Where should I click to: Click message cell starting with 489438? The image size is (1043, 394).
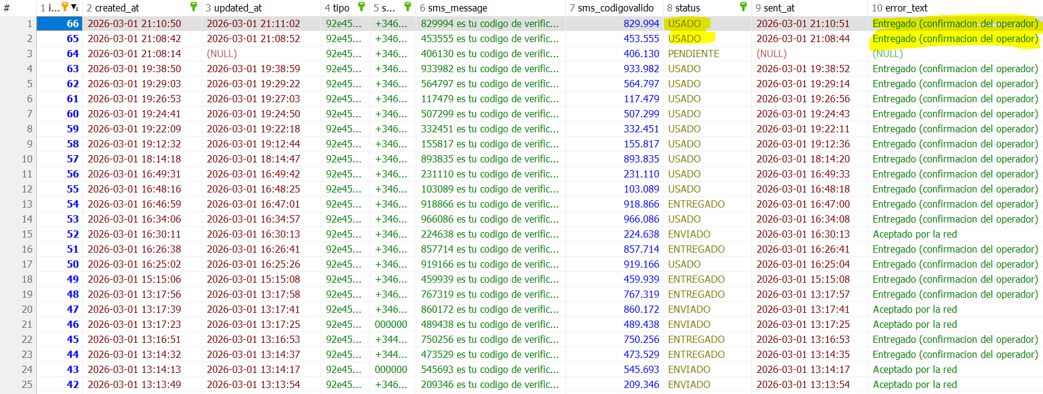pyautogui.click(x=490, y=324)
